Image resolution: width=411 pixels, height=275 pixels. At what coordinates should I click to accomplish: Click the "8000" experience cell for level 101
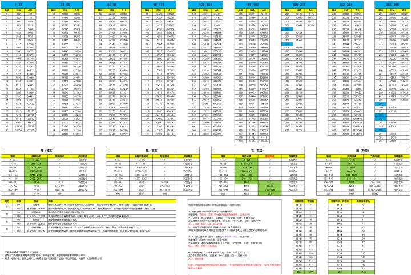[159, 22]
